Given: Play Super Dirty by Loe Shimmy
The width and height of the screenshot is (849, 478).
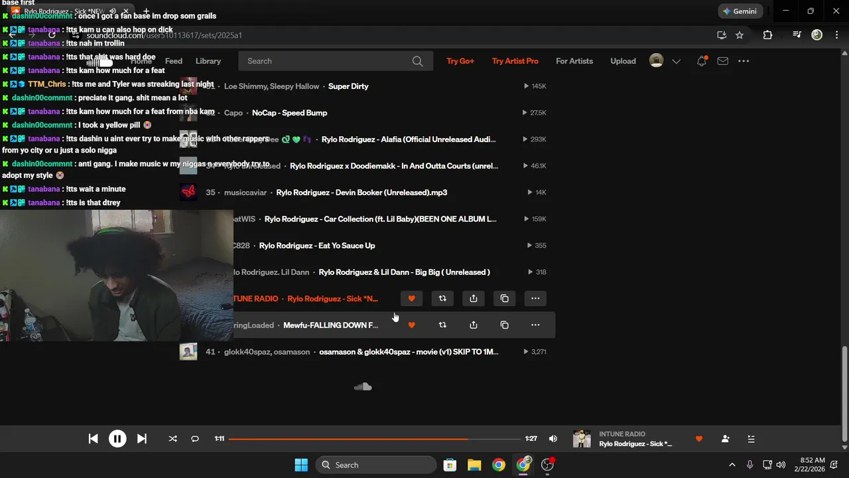Looking at the screenshot, I should [x=348, y=86].
